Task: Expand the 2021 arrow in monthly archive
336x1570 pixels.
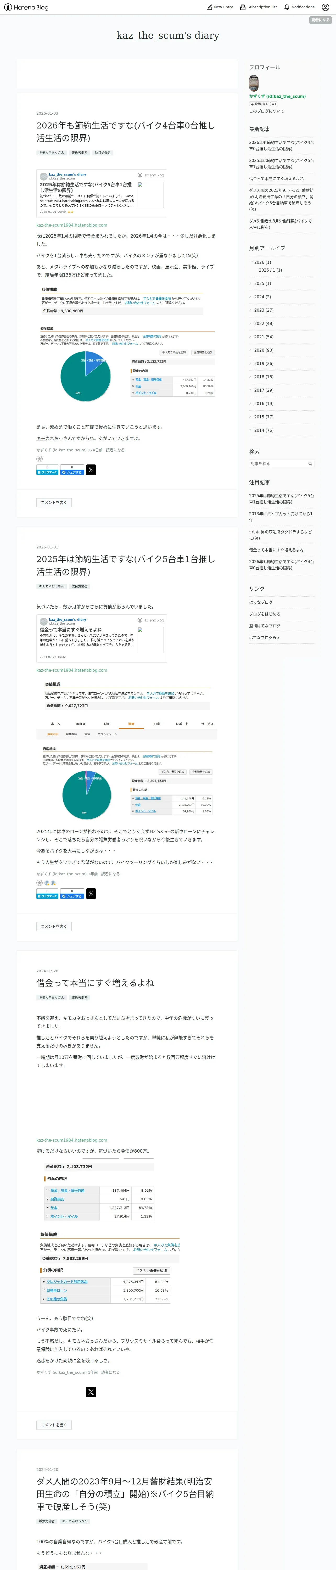Action: [x=251, y=337]
